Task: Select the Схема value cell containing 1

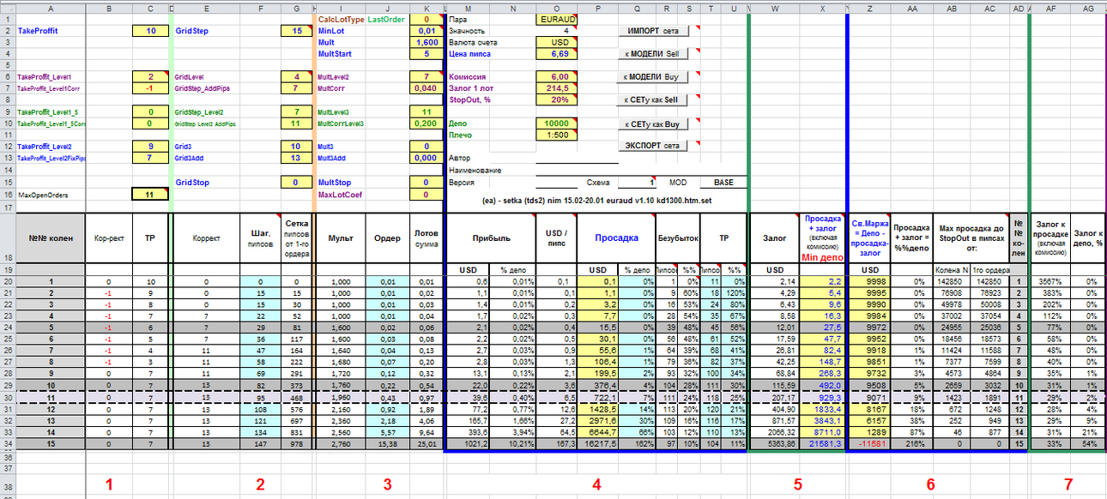Action: (x=637, y=183)
